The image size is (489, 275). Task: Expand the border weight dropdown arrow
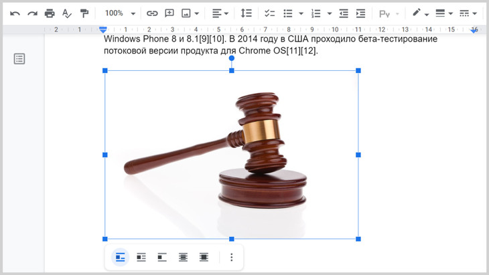pyautogui.click(x=450, y=13)
